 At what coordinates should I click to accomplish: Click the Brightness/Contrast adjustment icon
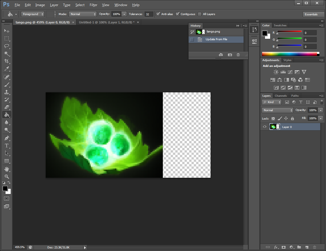point(276,72)
